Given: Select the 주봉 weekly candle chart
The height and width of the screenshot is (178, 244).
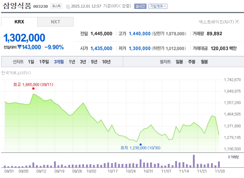Looking at the screenshot, I should click(192, 62).
